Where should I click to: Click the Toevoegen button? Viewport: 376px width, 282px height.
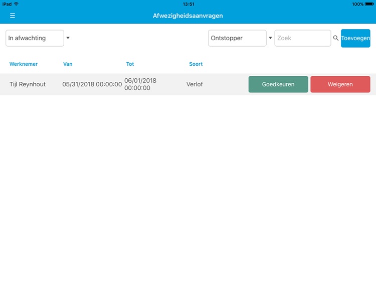[x=355, y=38]
